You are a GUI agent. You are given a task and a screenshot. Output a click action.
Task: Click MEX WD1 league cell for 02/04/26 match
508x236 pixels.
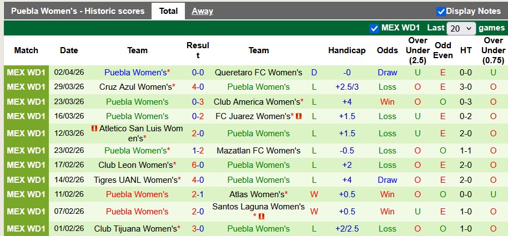tap(26, 73)
